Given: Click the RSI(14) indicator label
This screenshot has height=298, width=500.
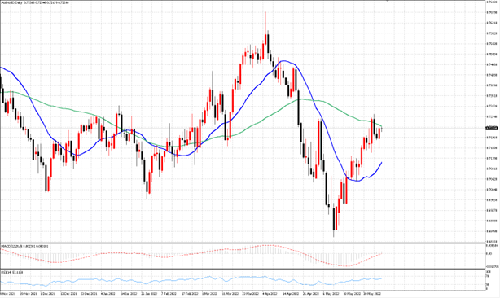Looking at the screenshot, I should pos(12,272).
